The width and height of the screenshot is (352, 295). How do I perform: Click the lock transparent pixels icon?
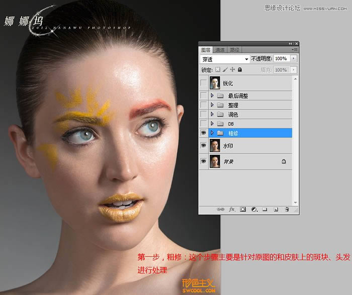click(x=218, y=70)
